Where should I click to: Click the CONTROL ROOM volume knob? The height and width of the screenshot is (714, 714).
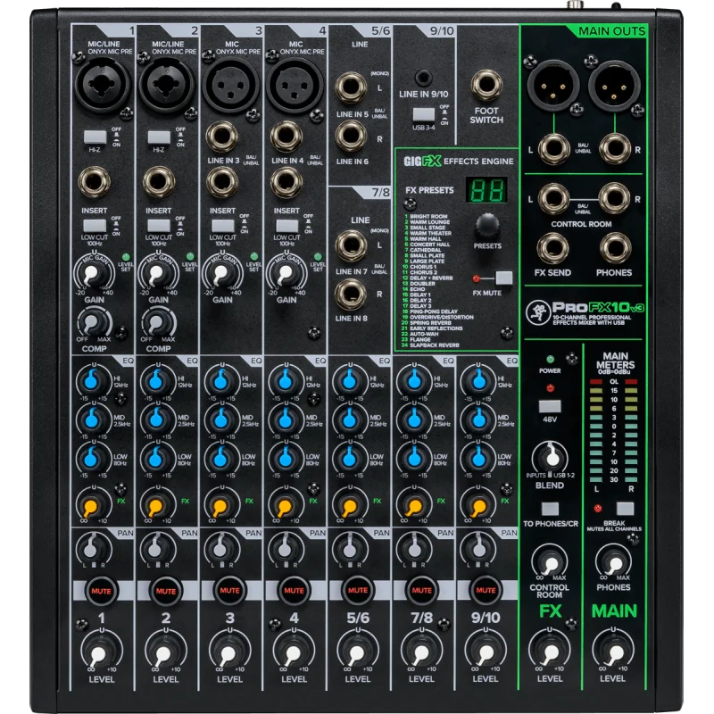coord(550,564)
